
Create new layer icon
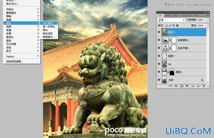198,86
